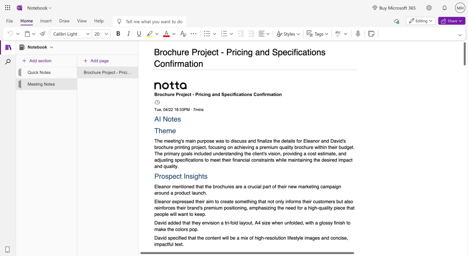Open the Editing mode button
Screen dimensions: 468x256
pyautogui.click(x=421, y=21)
